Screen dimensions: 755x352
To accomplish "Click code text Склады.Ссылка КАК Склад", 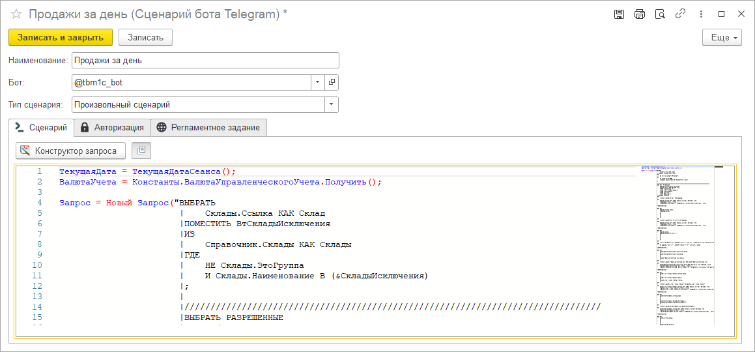I will pos(265,213).
